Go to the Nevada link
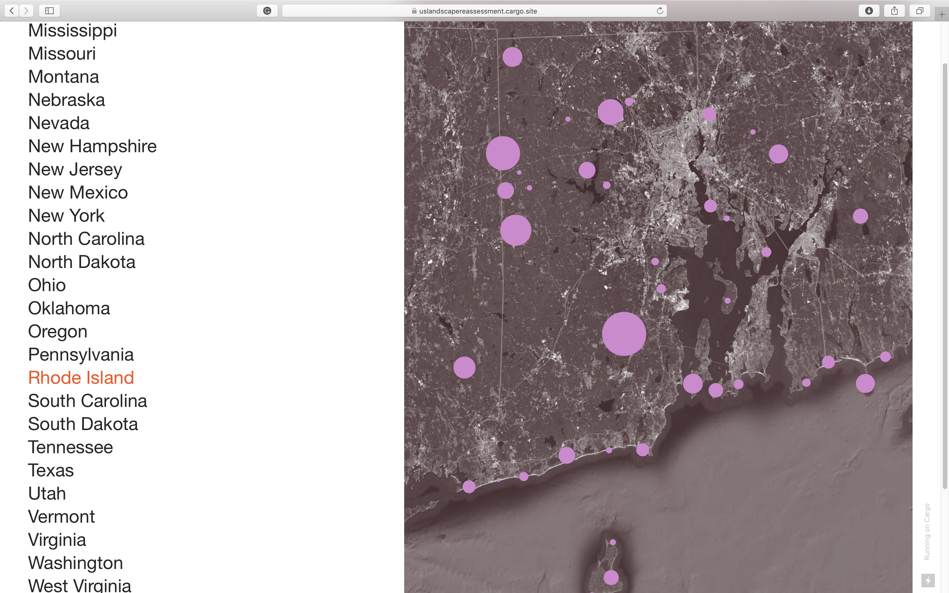The width and height of the screenshot is (949, 593). coord(59,123)
